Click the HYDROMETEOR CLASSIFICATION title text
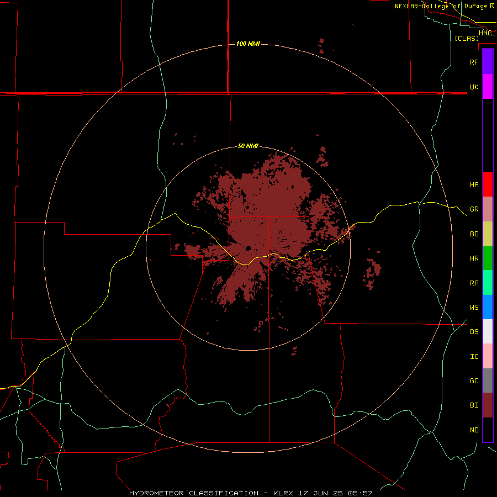This screenshot has width=497, height=497. click(194, 493)
